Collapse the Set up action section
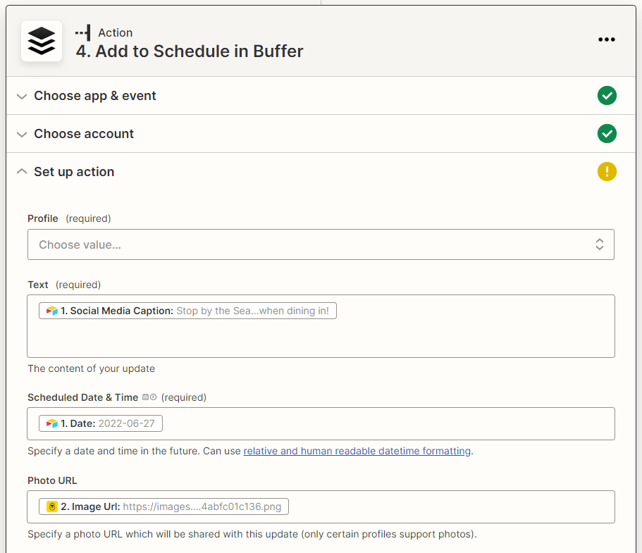Screen dimensions: 642x553 (74, 172)
